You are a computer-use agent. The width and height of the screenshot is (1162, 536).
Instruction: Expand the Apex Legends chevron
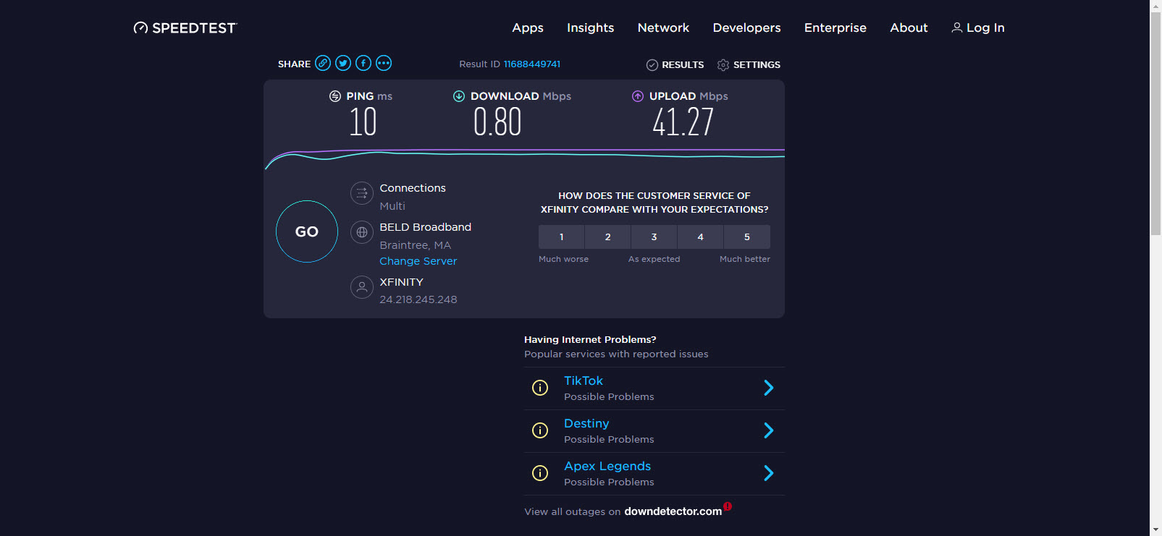point(768,474)
